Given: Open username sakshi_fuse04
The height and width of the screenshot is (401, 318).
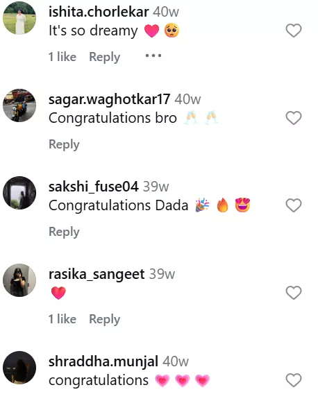Looking at the screenshot, I should click(94, 187).
